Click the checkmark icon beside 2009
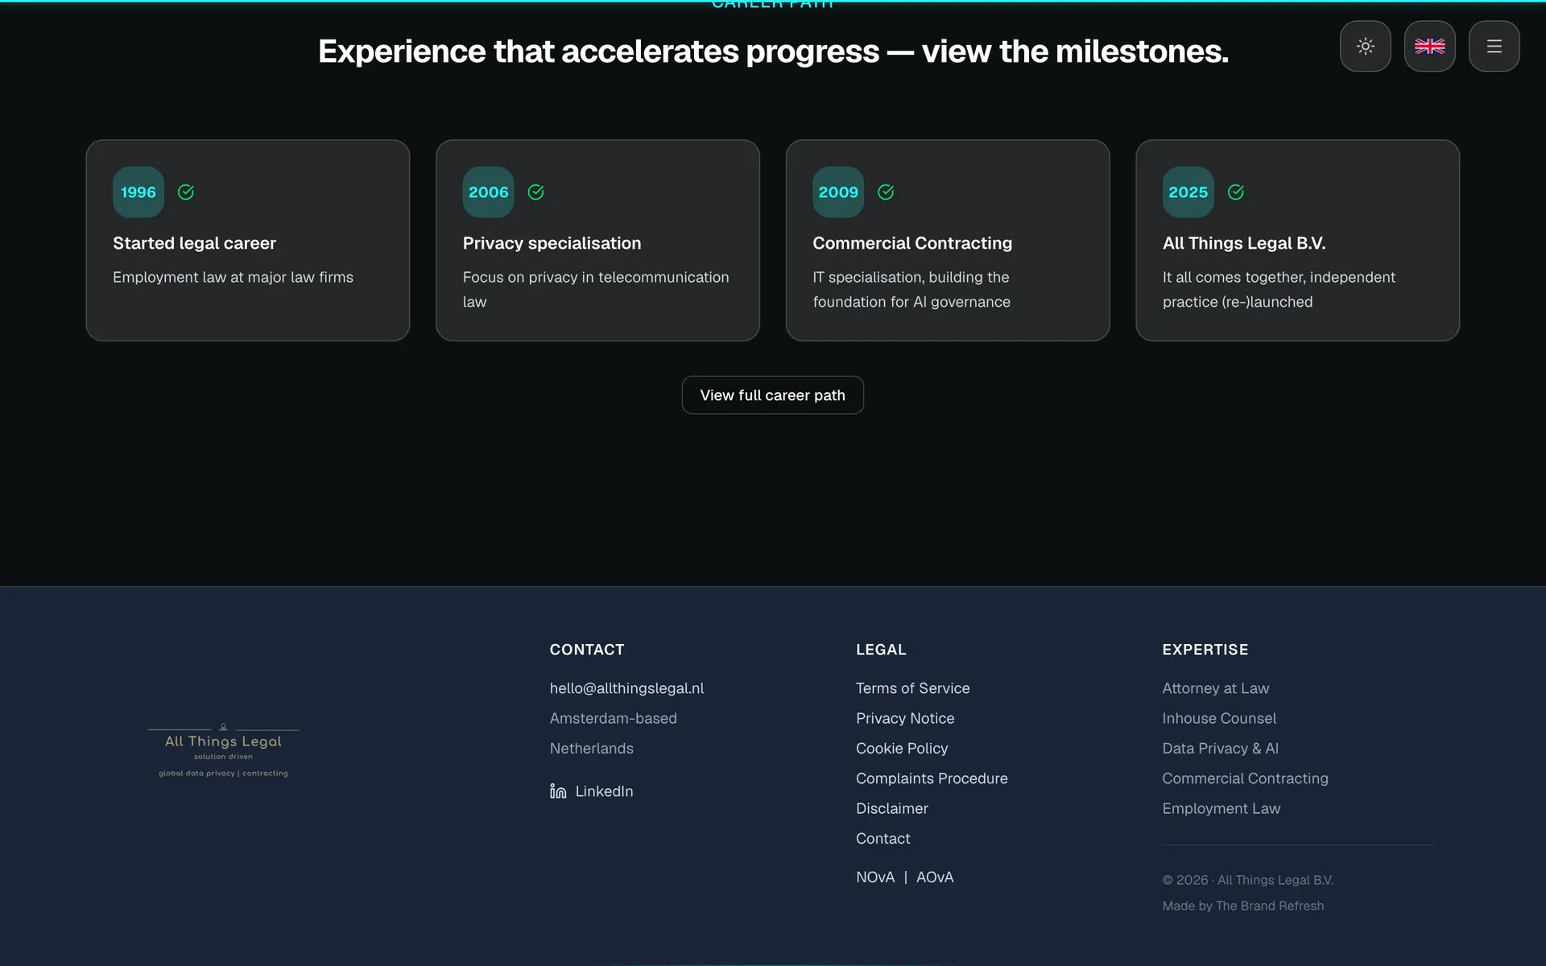This screenshot has height=966, width=1546. click(x=886, y=192)
